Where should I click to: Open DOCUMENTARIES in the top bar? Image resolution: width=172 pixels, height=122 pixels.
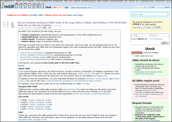[x=116, y=1]
